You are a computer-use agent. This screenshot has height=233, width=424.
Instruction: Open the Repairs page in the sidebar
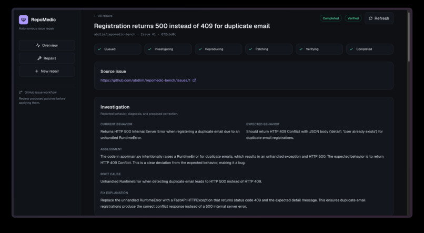point(47,58)
